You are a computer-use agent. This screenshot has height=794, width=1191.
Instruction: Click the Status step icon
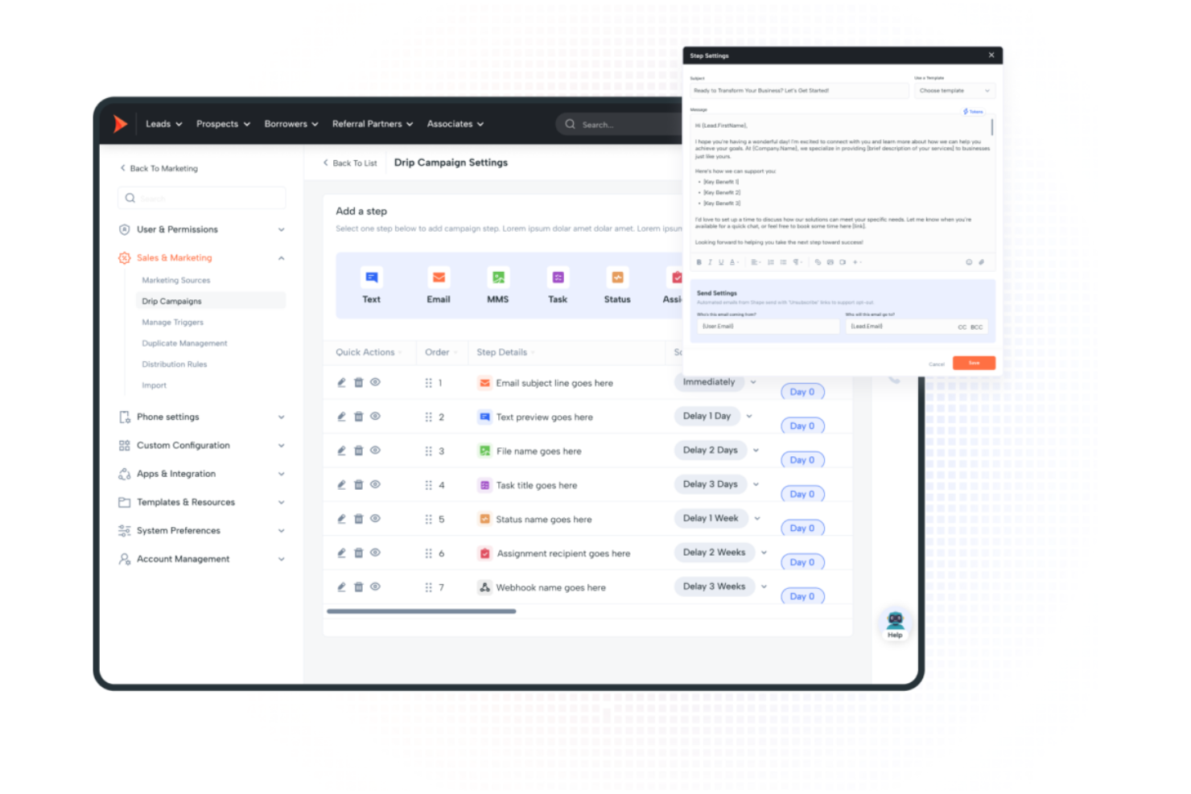tap(617, 278)
